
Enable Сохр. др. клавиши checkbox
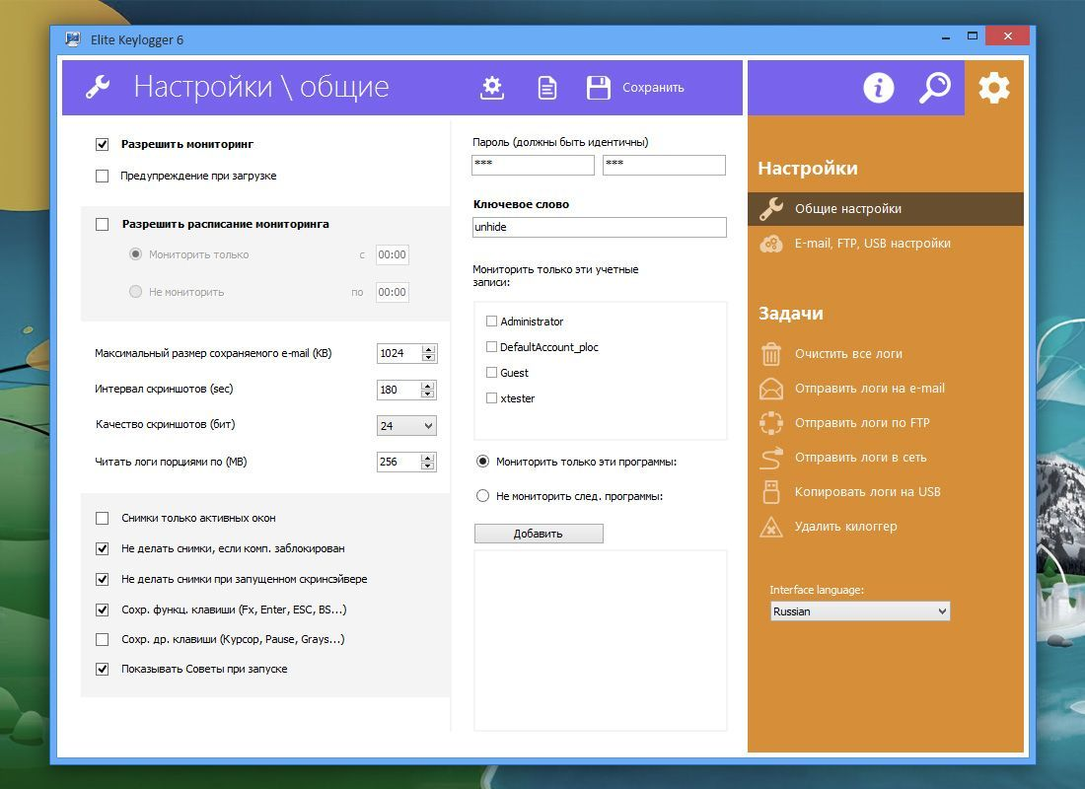pos(103,639)
